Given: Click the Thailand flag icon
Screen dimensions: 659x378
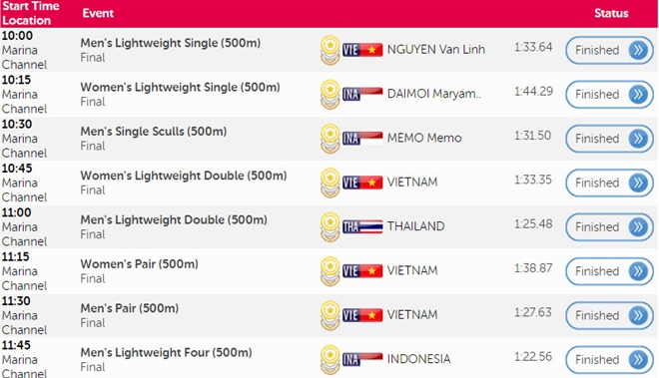Looking at the screenshot, I should click(x=362, y=226).
